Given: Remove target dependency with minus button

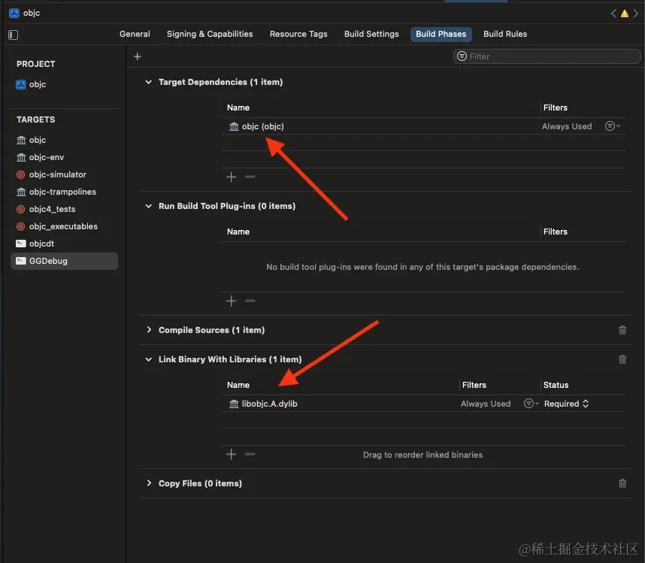Looking at the screenshot, I should click(x=250, y=177).
